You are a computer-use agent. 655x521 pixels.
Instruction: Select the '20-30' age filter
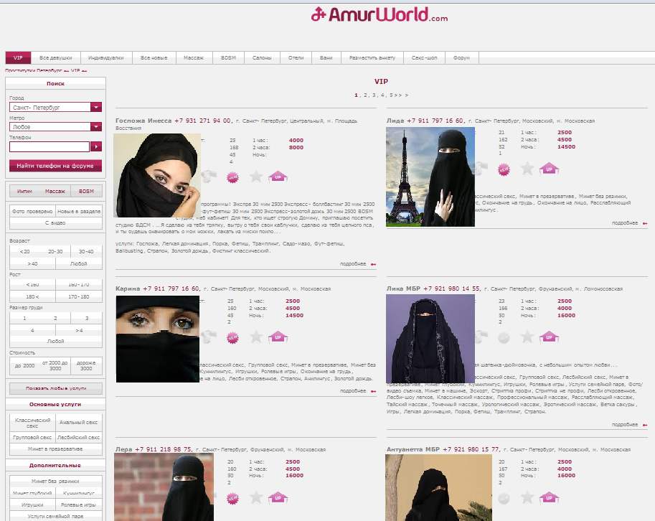point(55,252)
